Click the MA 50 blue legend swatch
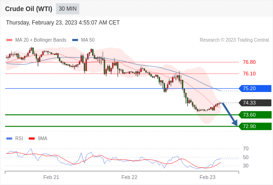273x185 pixels. [x=75, y=40]
